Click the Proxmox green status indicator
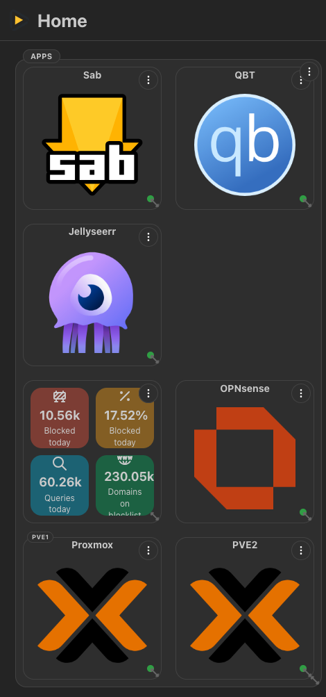 pyautogui.click(x=151, y=669)
